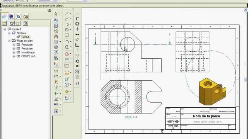Switch to the first layers panel tab

tap(4, 16)
